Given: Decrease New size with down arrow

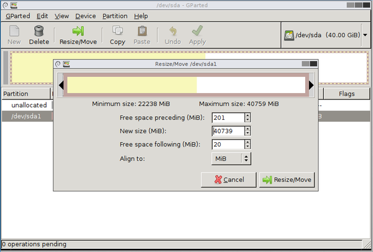Looking at the screenshot, I should click(x=247, y=133).
